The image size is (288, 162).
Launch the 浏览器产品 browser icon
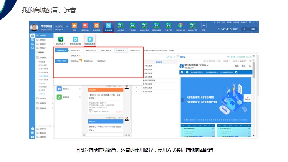click(x=180, y=26)
